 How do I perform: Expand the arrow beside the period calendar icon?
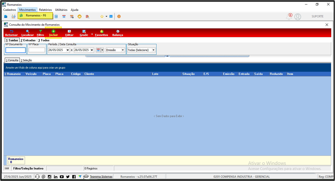[102, 50]
